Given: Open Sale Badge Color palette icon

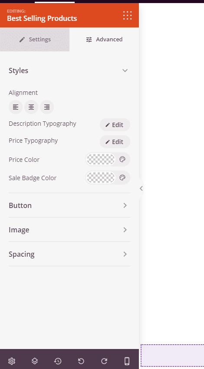Looking at the screenshot, I should pyautogui.click(x=122, y=178).
